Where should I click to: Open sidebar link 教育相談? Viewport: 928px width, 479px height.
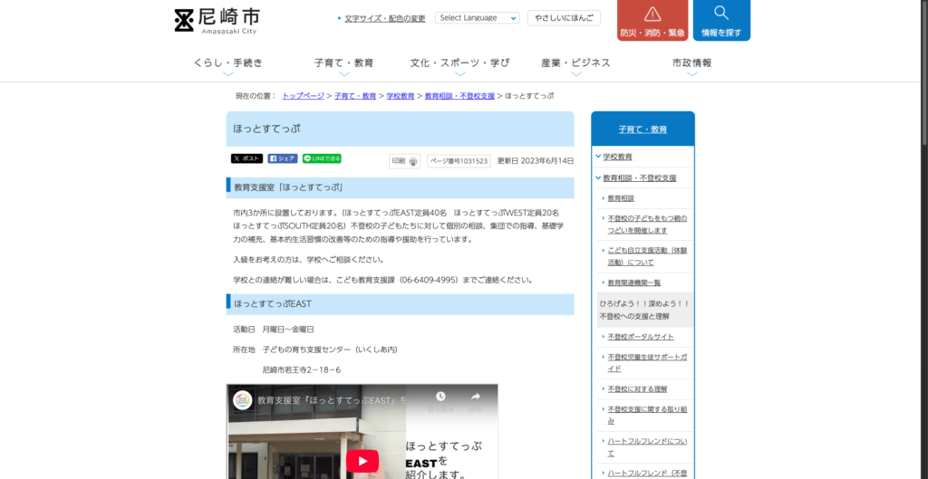(x=621, y=198)
